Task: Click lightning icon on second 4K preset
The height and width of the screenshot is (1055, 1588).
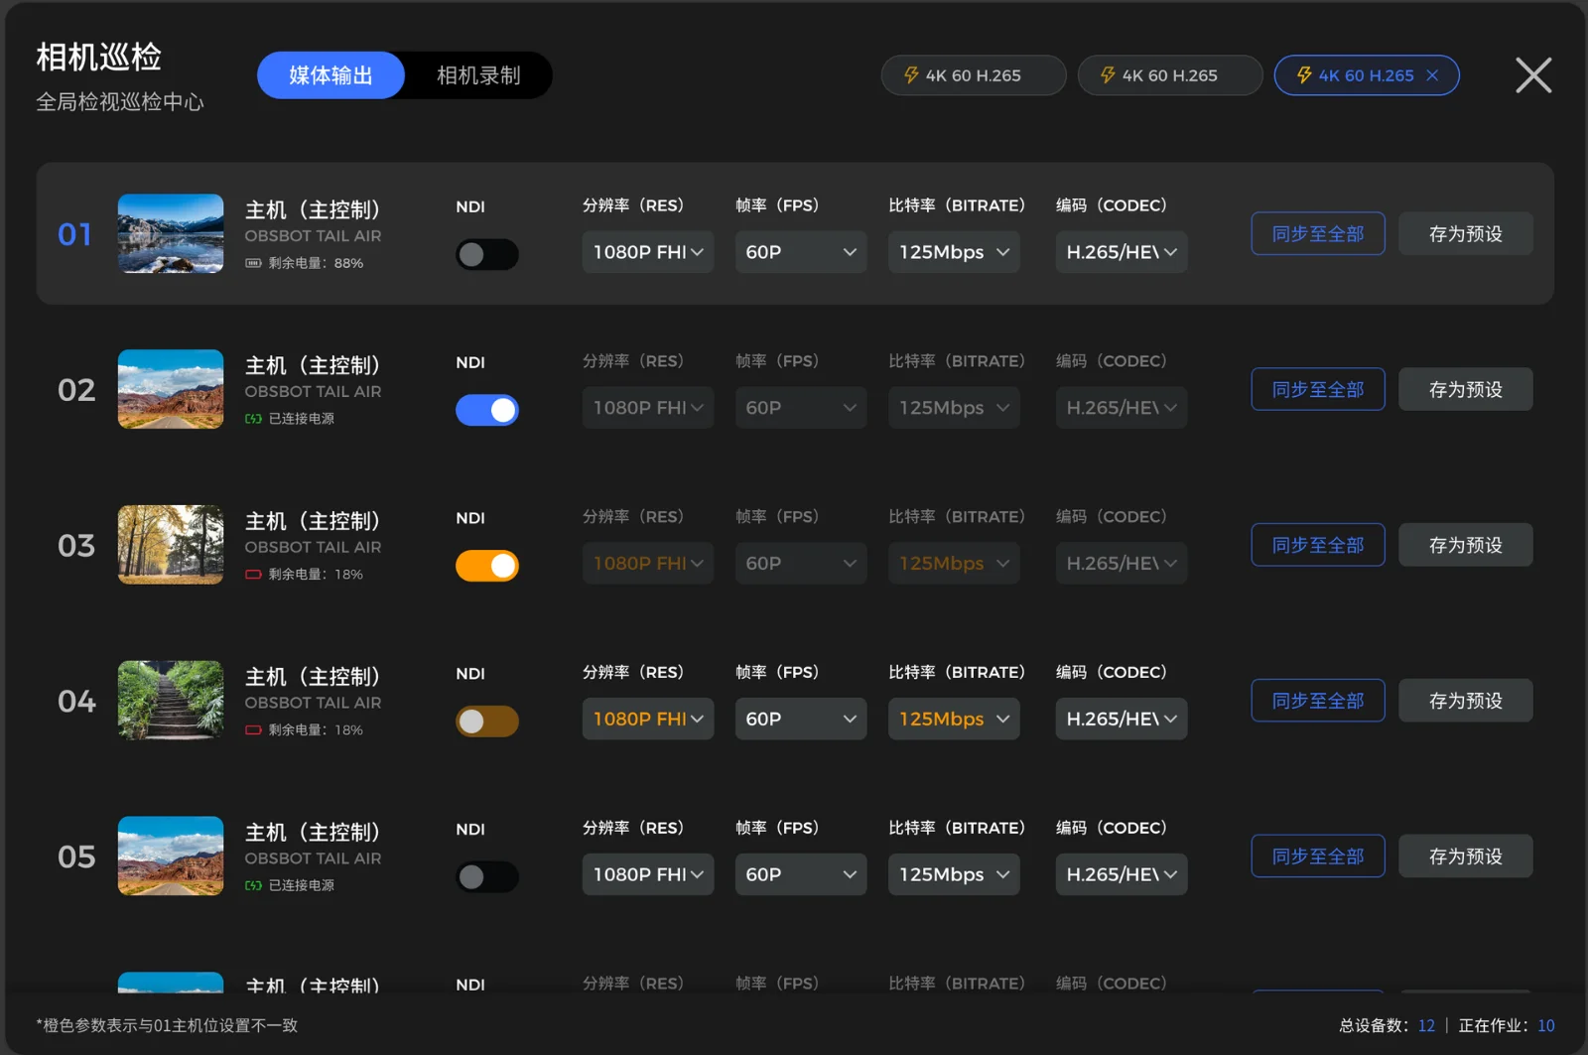Action: [x=1108, y=75]
